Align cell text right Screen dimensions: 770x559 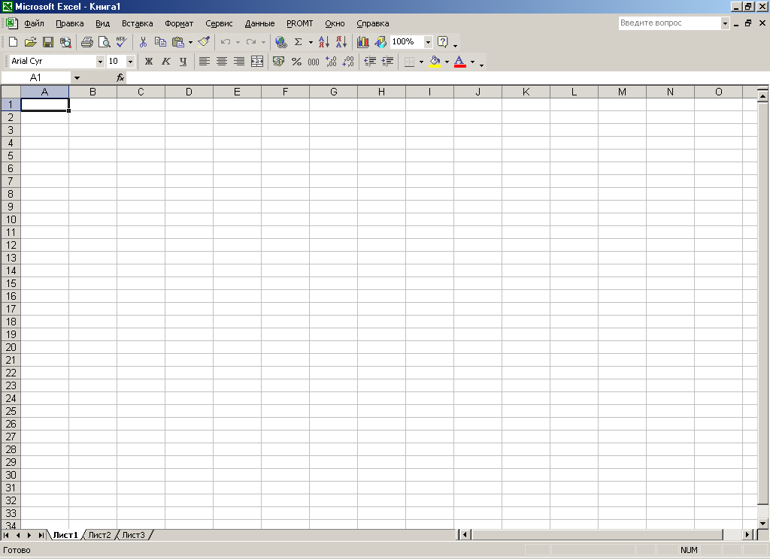click(x=239, y=62)
